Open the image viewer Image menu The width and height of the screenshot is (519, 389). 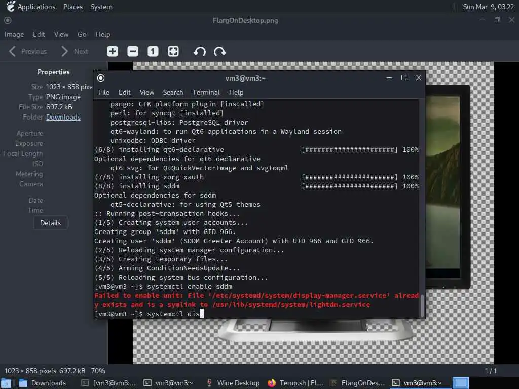click(14, 35)
